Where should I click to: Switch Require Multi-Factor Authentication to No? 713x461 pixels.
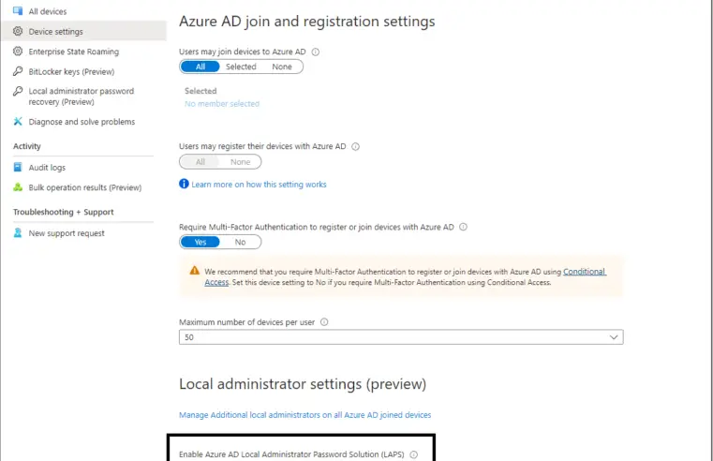coord(240,242)
